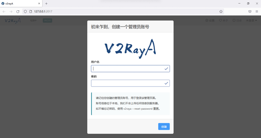Bookmark this page with star icon

[x=221, y=11]
